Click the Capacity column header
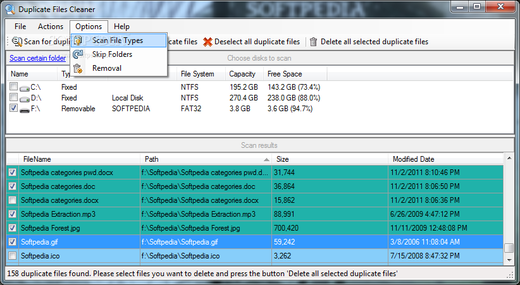 [x=244, y=74]
